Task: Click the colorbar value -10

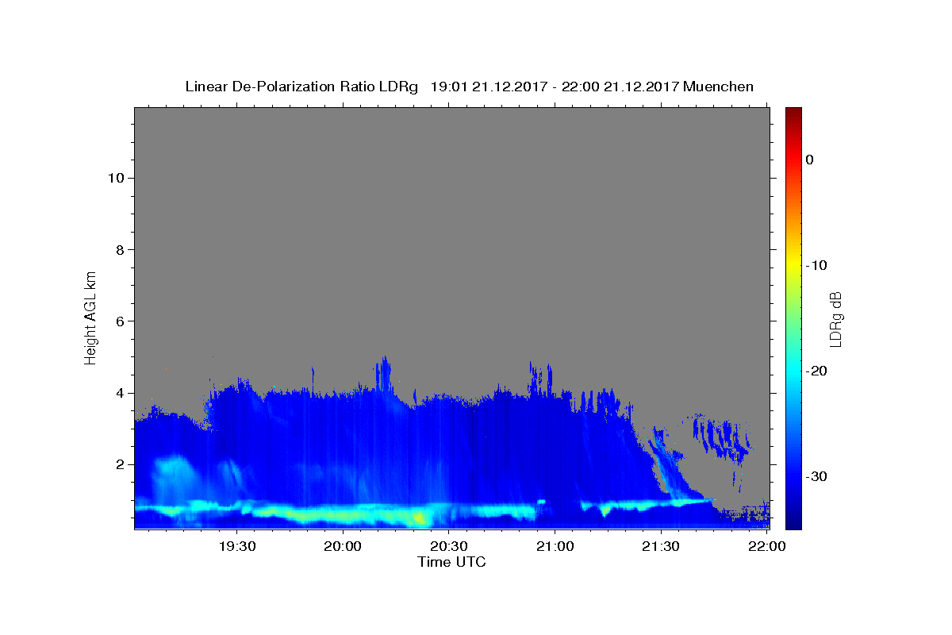Action: (816, 265)
